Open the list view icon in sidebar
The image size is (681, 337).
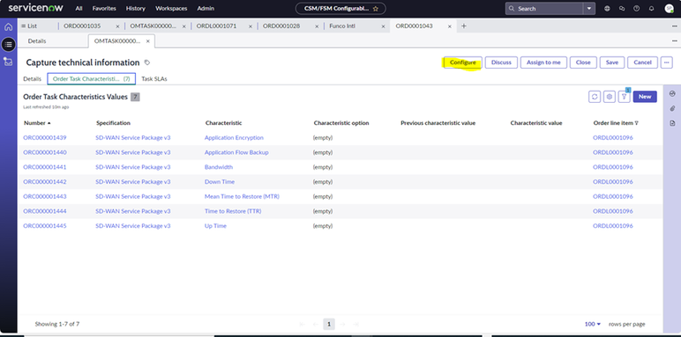point(8,44)
